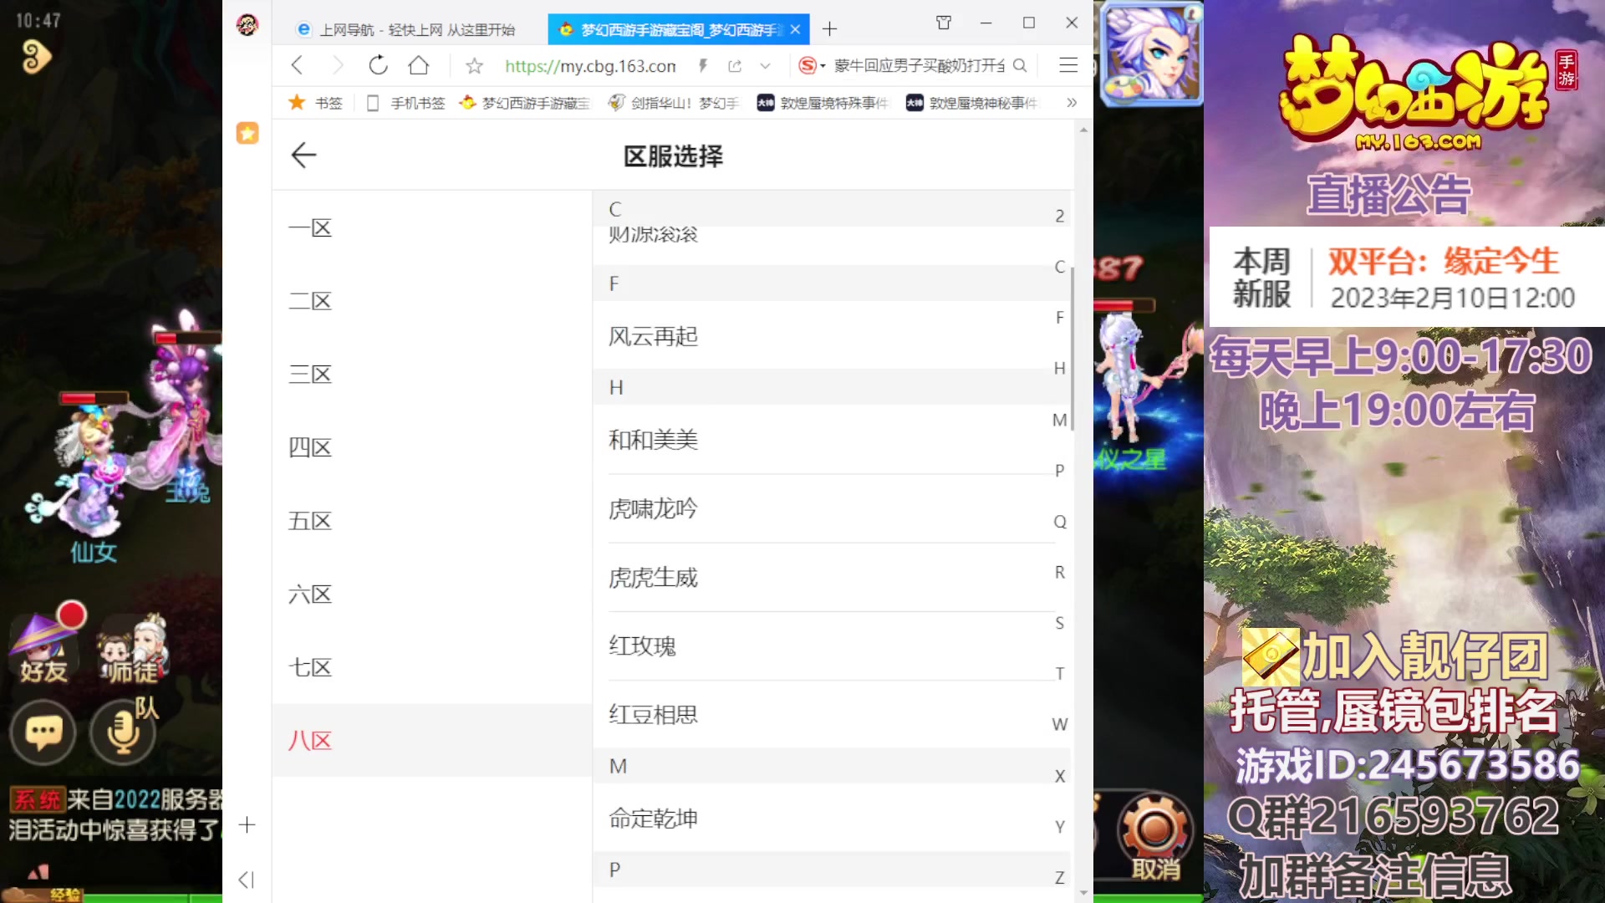Jump to letter S in the index

coord(1059,623)
